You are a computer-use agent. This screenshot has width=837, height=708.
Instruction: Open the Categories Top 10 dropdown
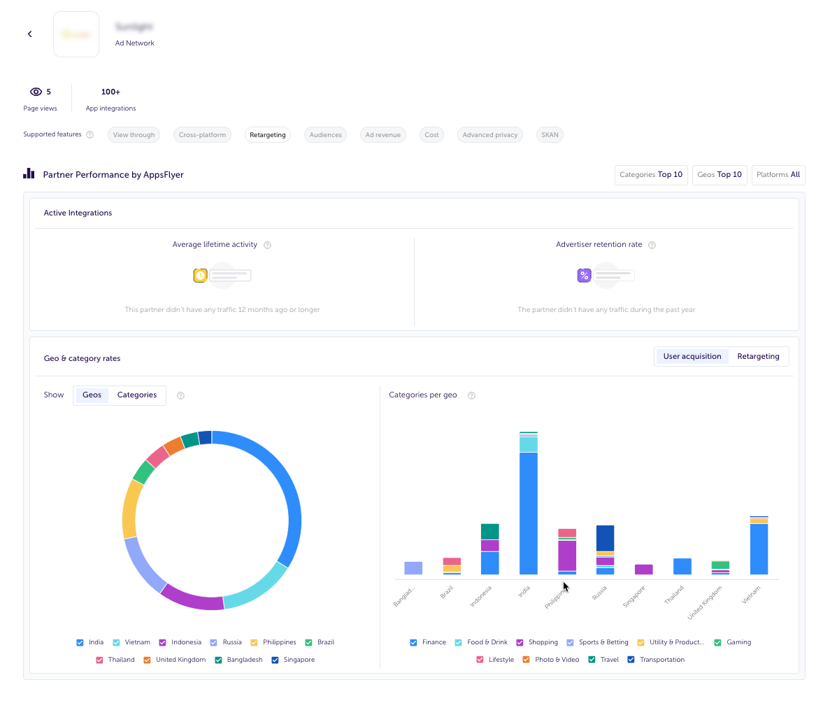[x=650, y=175]
